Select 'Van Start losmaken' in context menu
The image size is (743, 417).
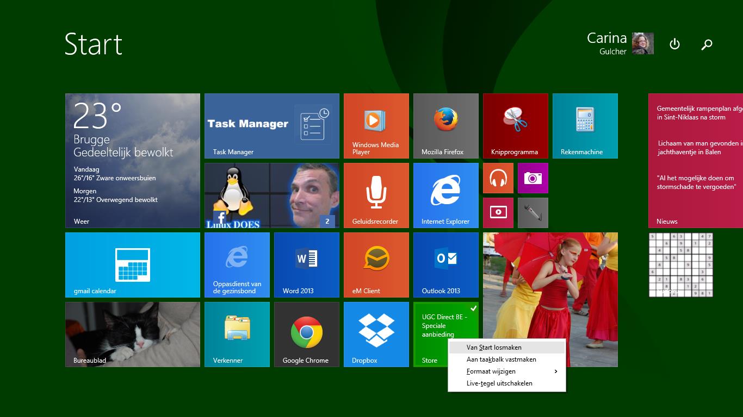coord(507,347)
